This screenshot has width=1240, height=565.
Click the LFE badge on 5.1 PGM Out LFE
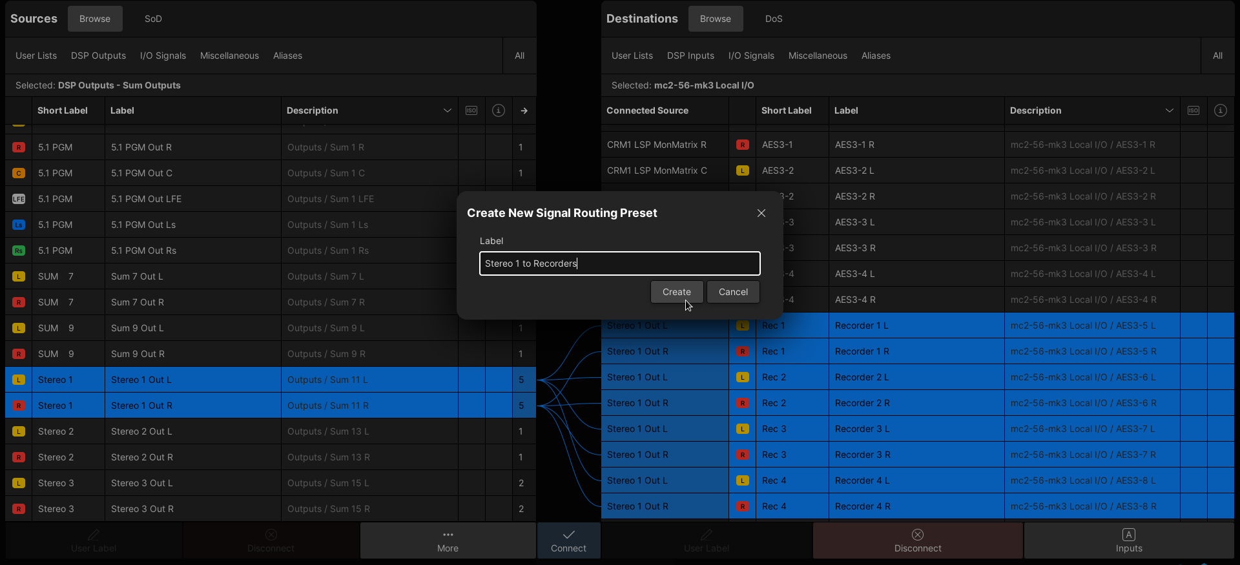tap(19, 199)
